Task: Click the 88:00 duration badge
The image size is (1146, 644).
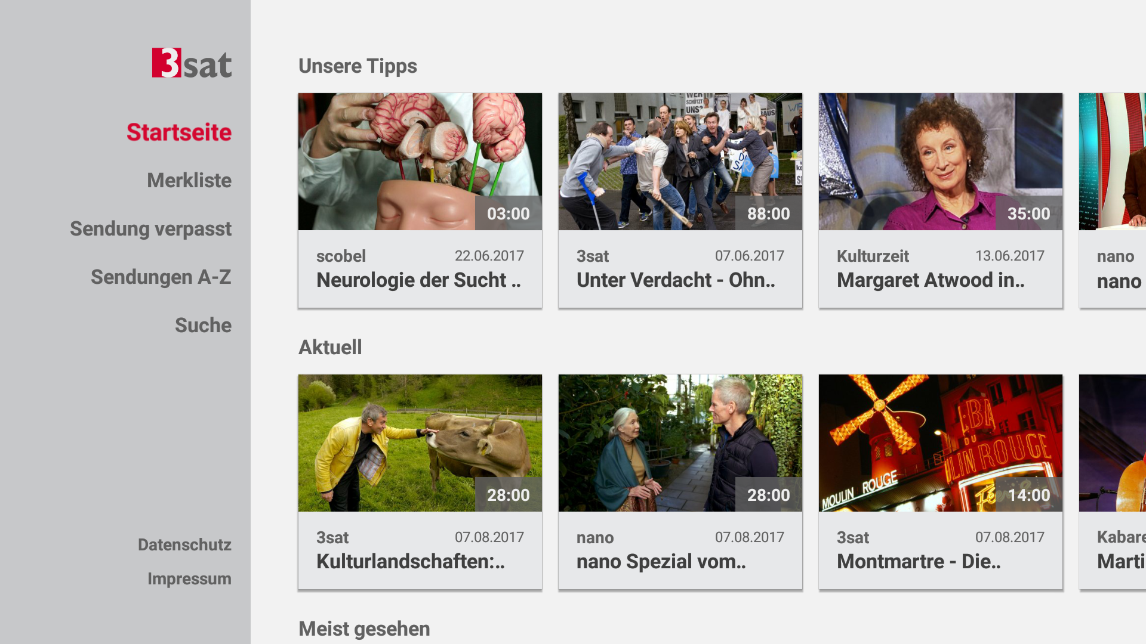Action: click(768, 213)
